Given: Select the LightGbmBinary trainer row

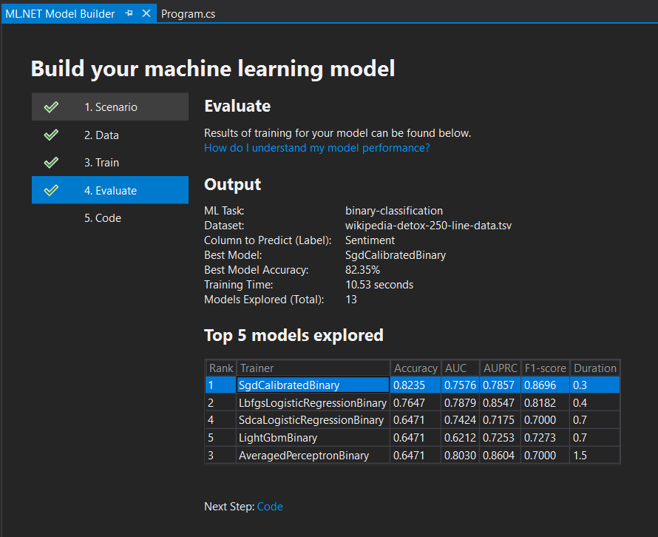Looking at the screenshot, I should coord(312,437).
